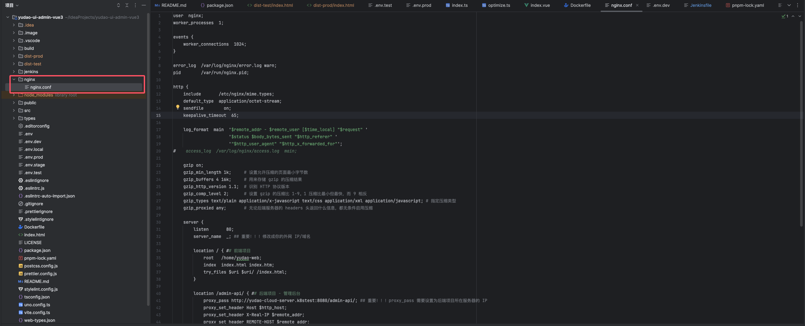Click the intention lightbulb on line 14
The height and width of the screenshot is (326, 805).
coord(177,107)
